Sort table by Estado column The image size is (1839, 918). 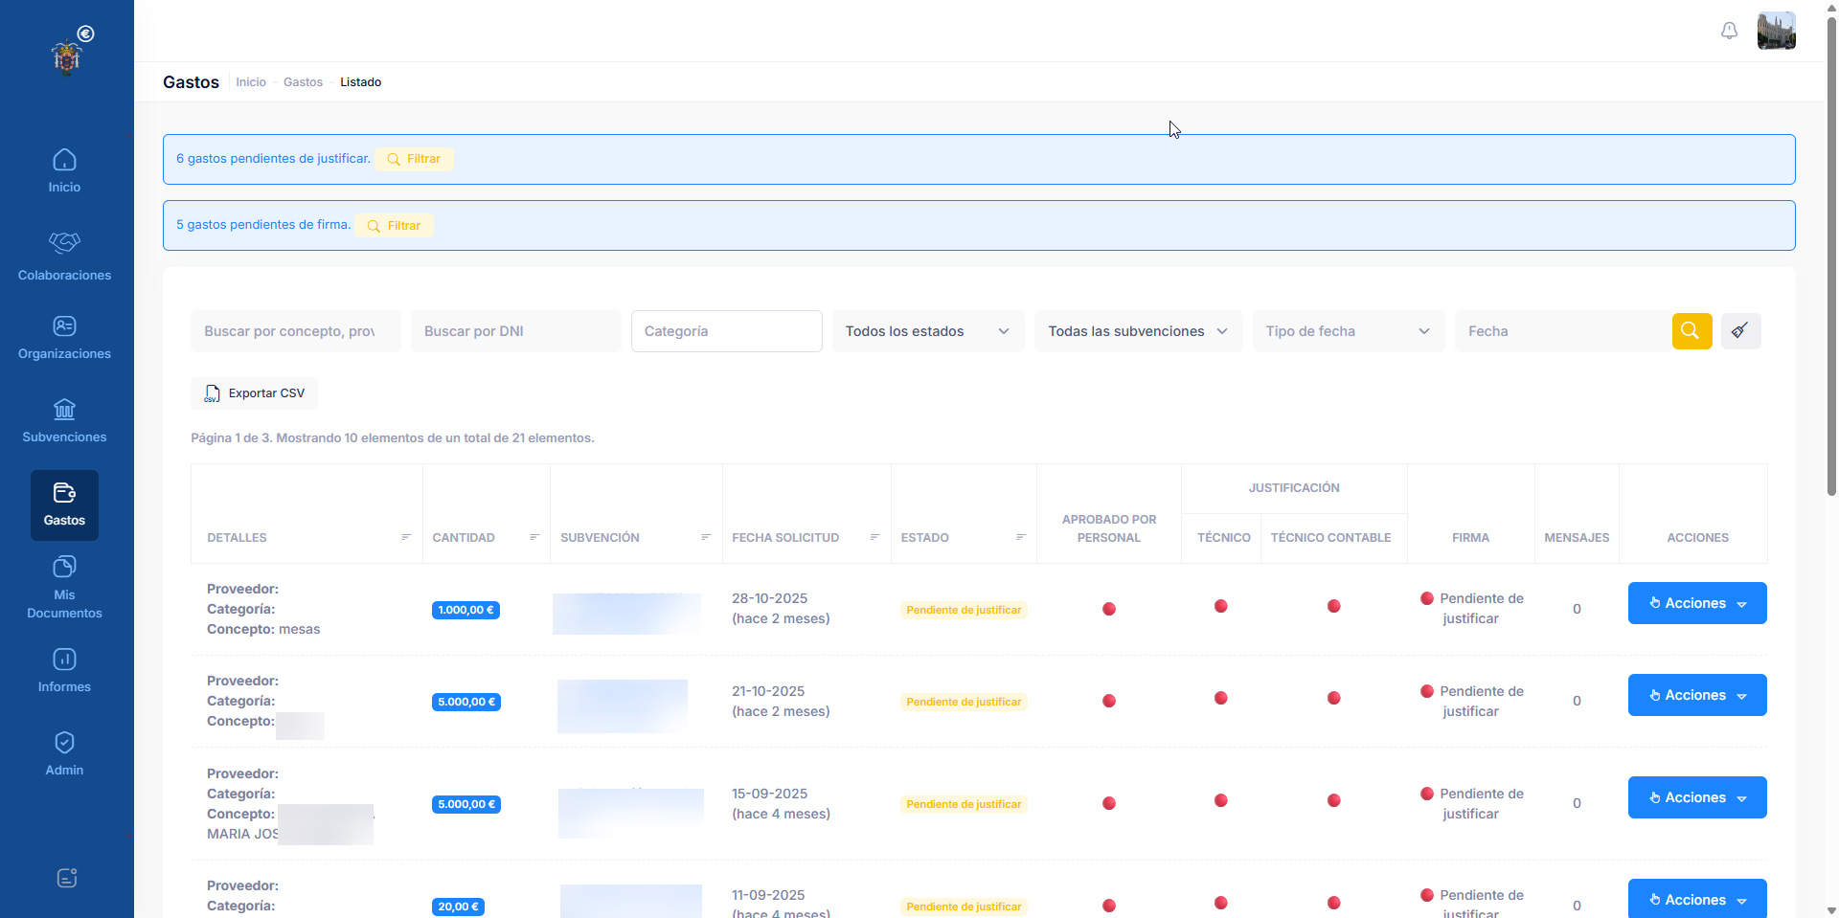(x=1021, y=538)
